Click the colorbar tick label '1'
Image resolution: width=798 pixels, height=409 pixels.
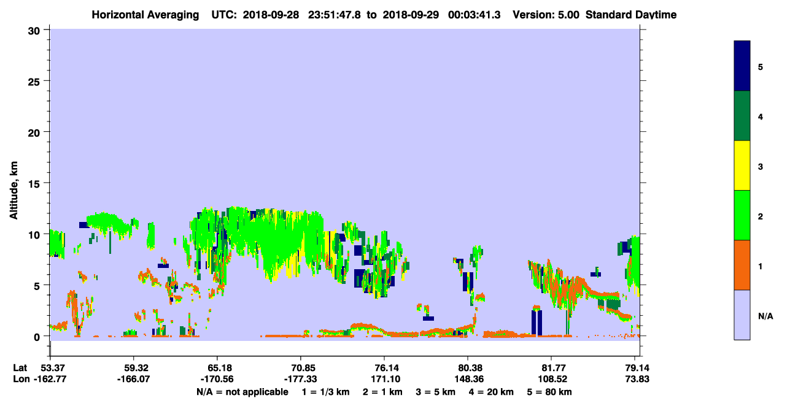[761, 266]
